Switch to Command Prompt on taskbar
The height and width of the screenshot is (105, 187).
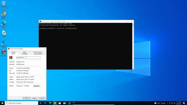point(74,103)
